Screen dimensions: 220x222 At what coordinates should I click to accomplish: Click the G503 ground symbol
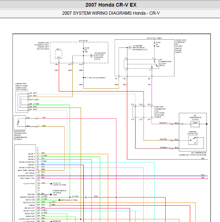[51, 194]
